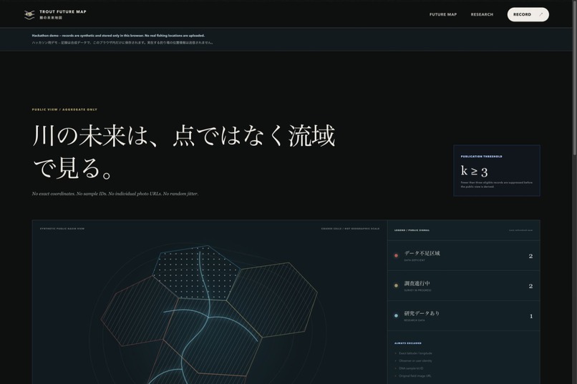
Task: Select the English hackathon demo notice text
Action: 118,36
